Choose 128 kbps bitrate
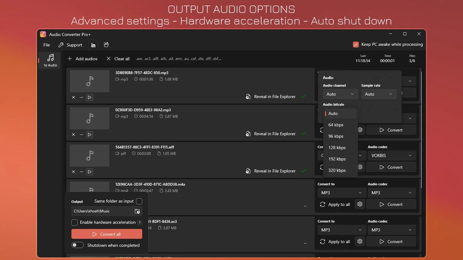The width and height of the screenshot is (463, 260). (x=340, y=148)
